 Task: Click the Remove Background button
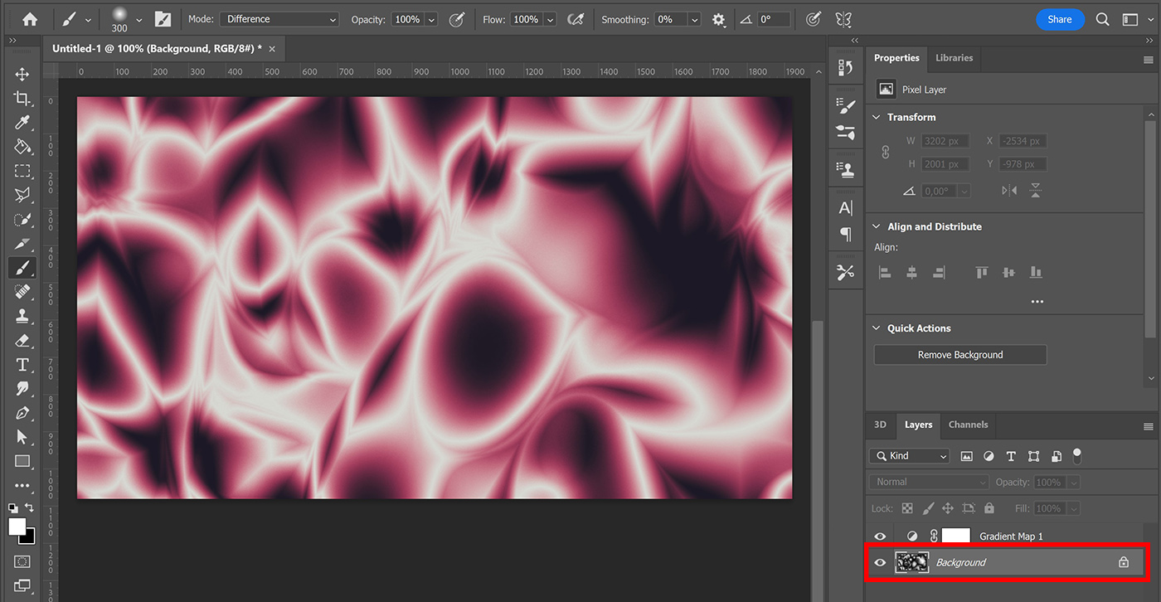[959, 354]
